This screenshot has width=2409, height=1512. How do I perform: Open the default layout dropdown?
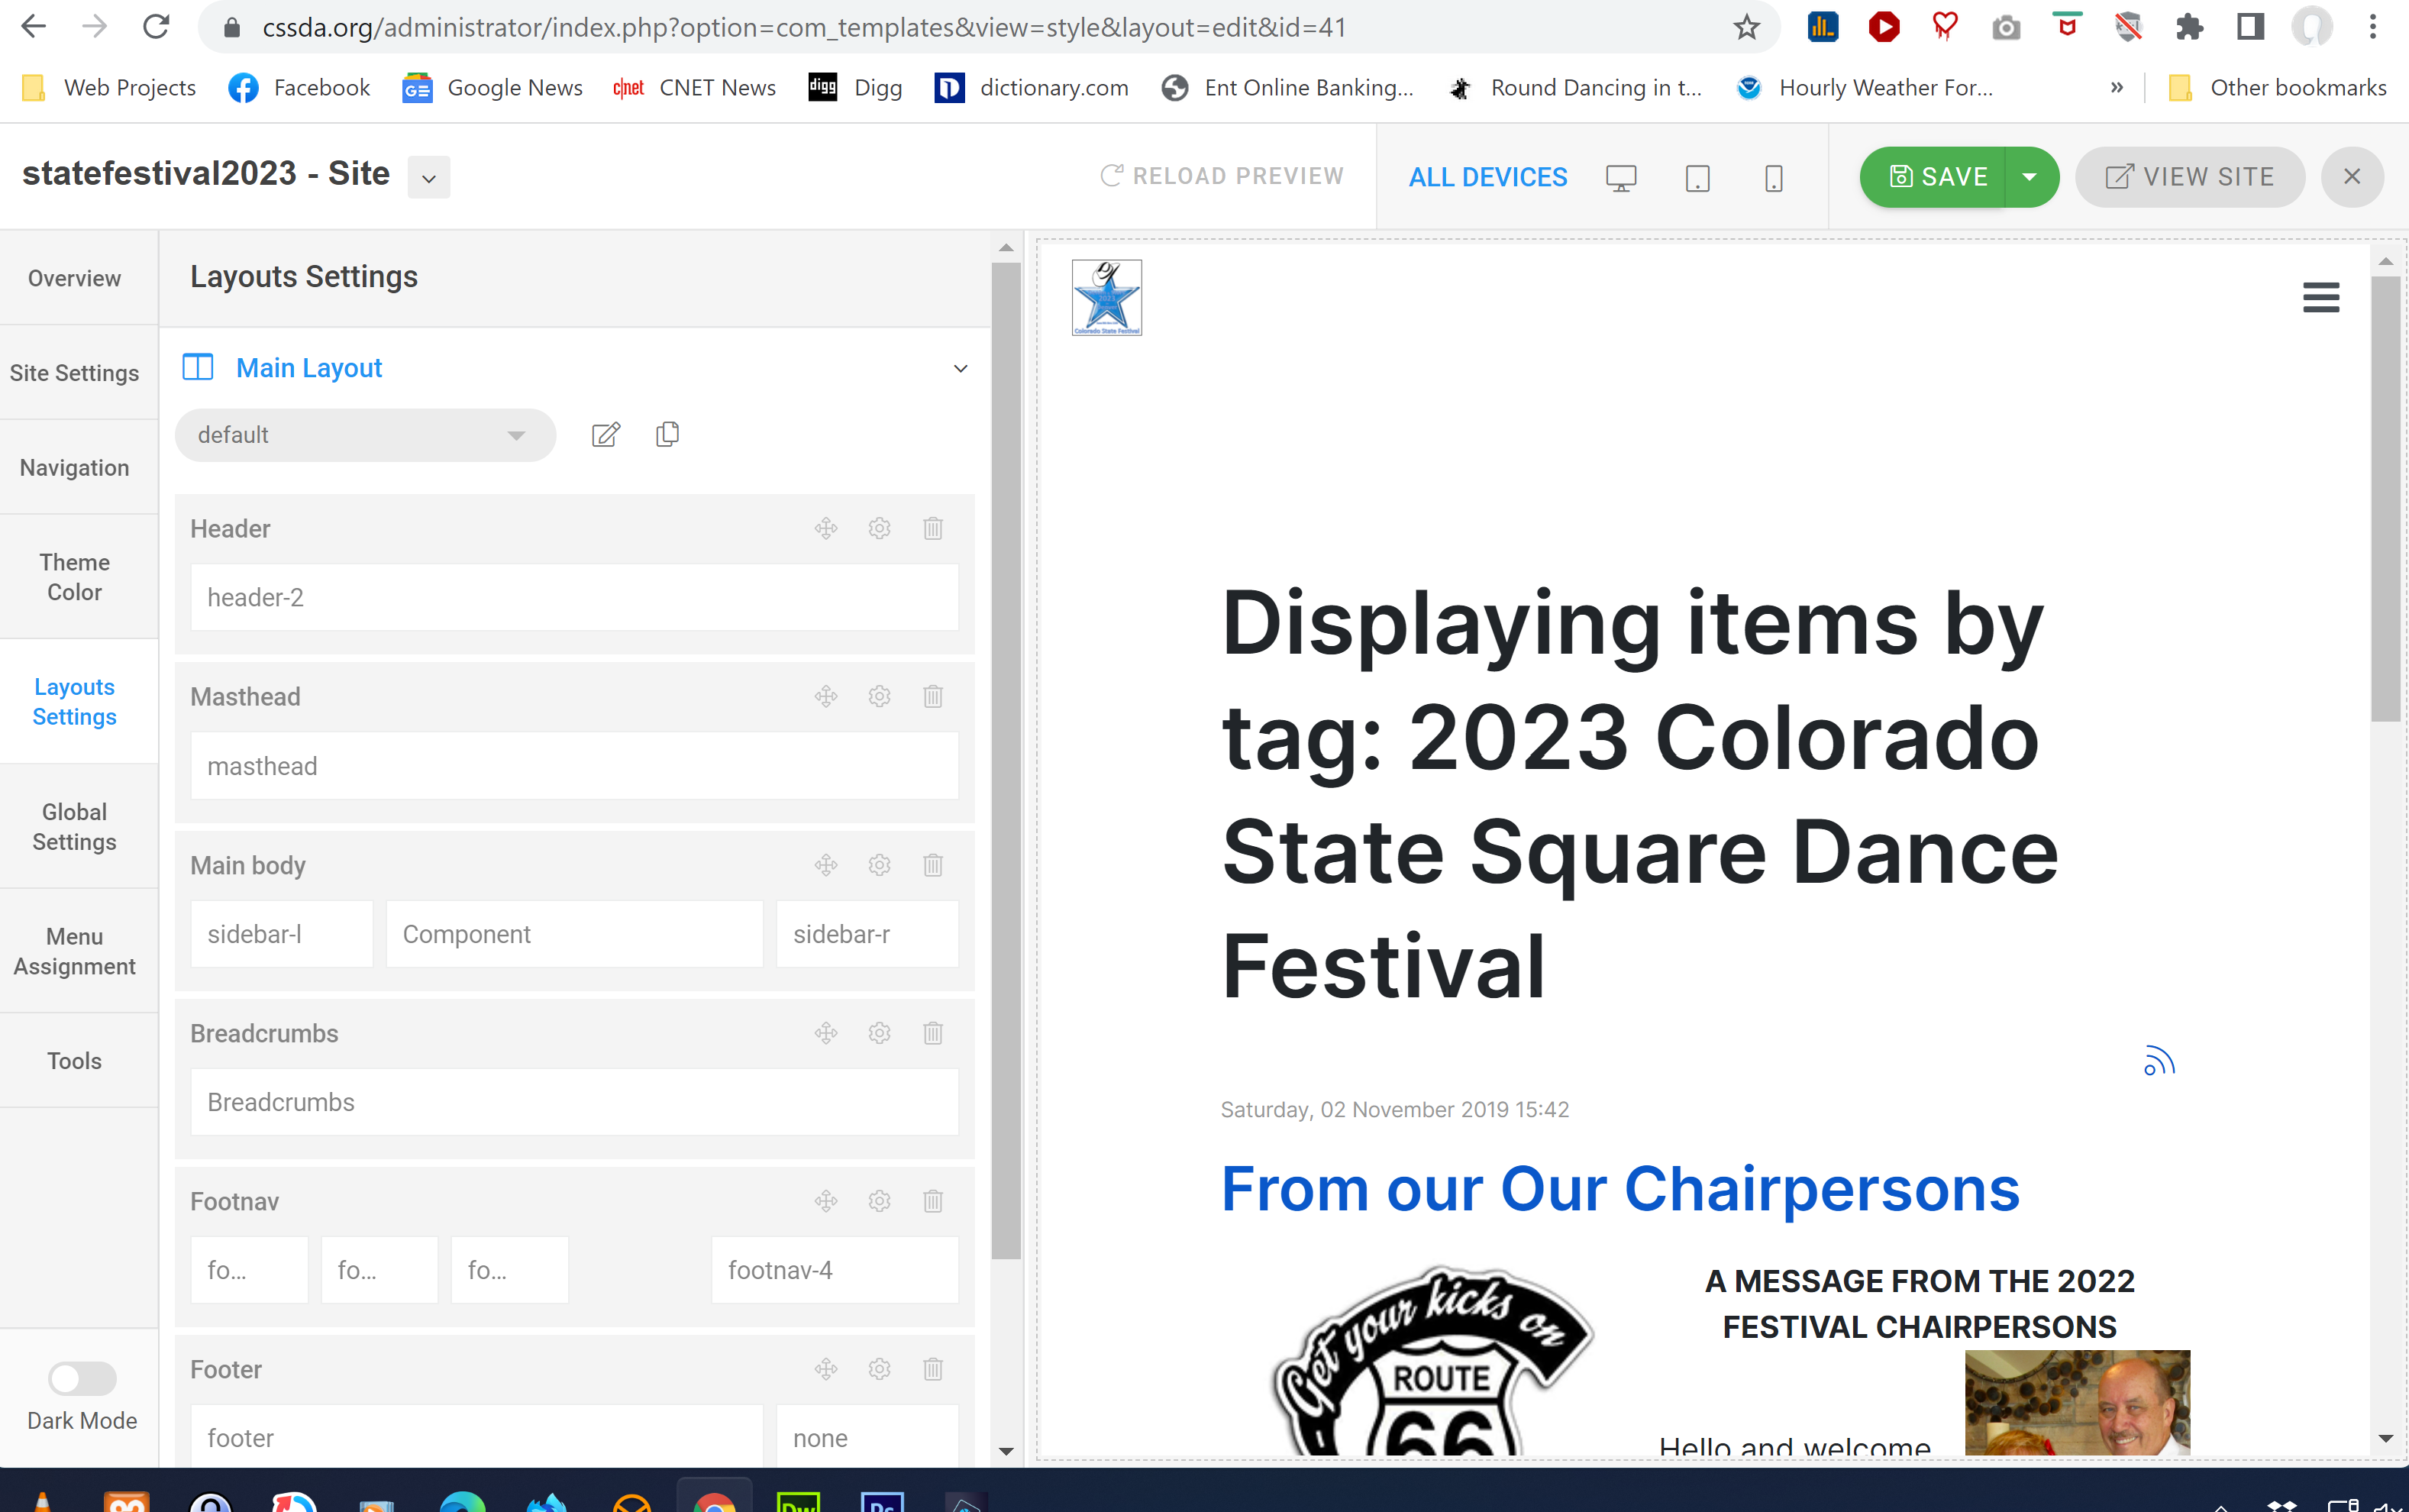[x=365, y=435]
